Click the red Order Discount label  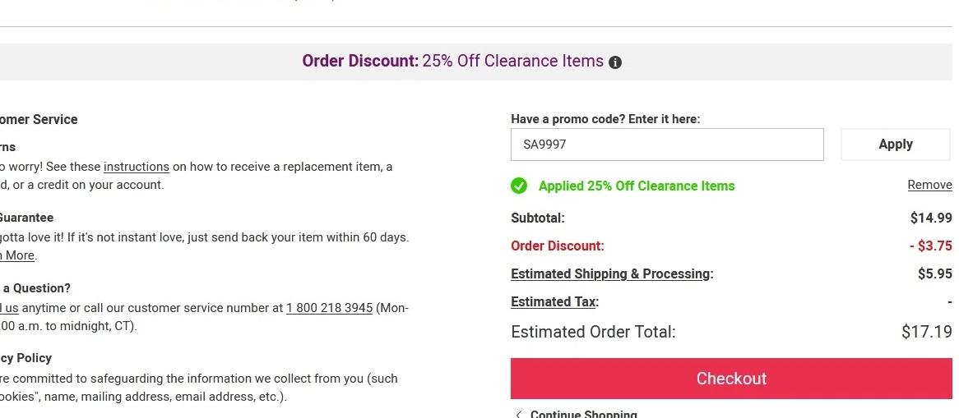coord(557,246)
